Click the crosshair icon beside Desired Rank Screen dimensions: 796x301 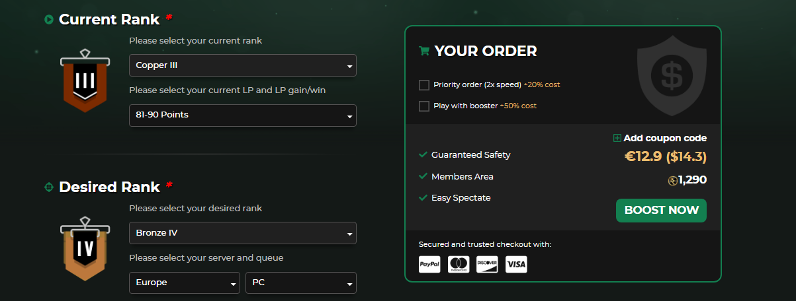click(49, 187)
